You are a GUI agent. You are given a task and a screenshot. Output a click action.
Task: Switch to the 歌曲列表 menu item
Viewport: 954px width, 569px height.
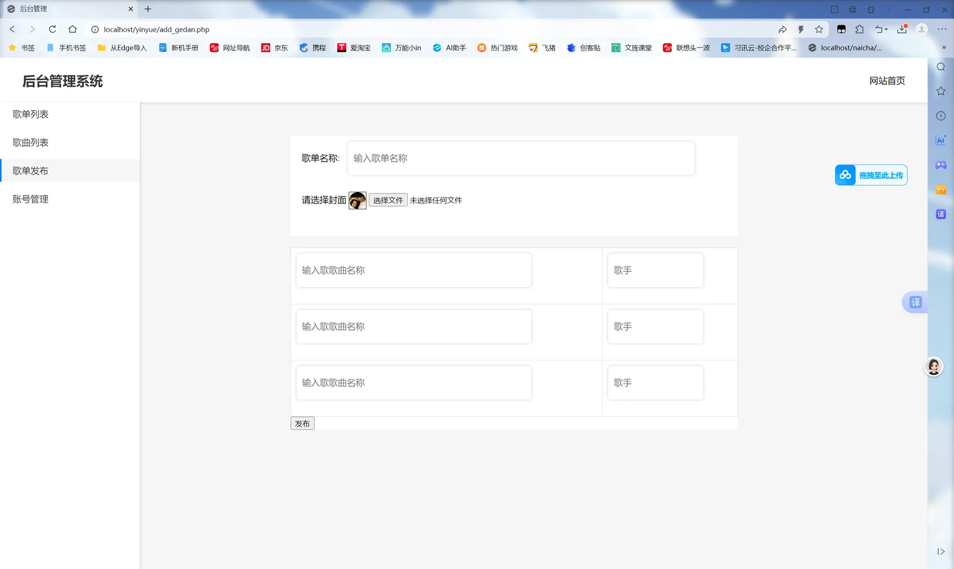[x=30, y=142]
